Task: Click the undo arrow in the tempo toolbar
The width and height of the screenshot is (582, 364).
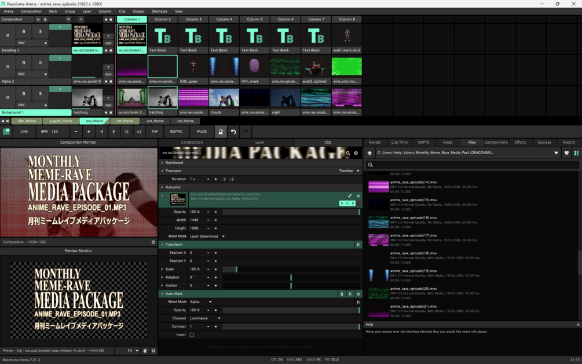Action: (x=233, y=132)
